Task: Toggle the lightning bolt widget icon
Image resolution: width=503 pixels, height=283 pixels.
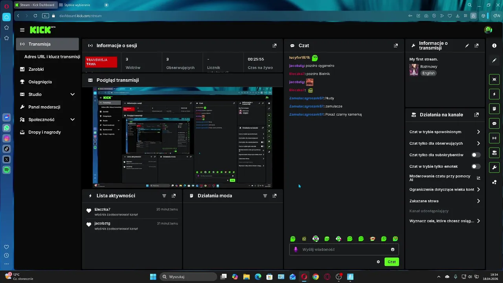Action: click(x=494, y=94)
